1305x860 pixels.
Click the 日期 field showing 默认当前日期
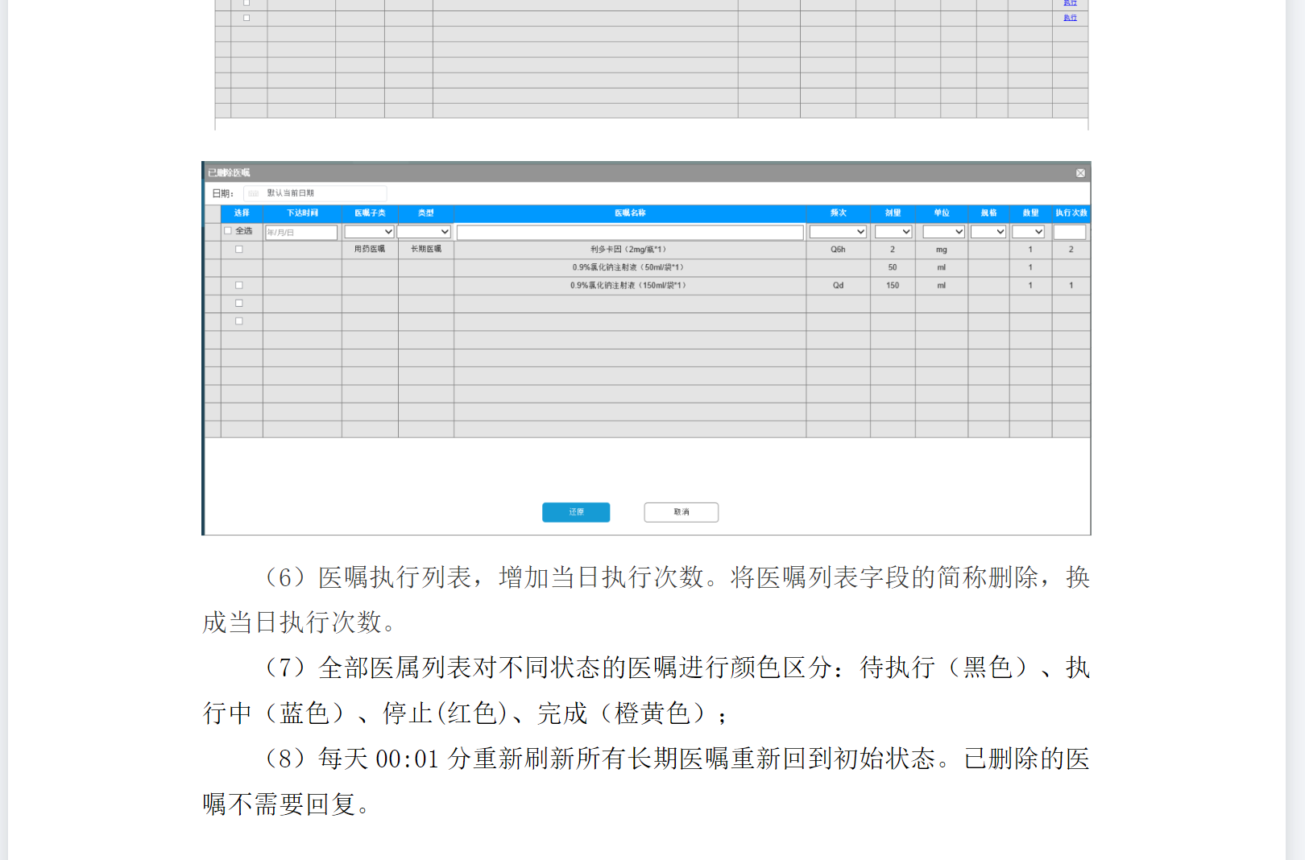315,193
